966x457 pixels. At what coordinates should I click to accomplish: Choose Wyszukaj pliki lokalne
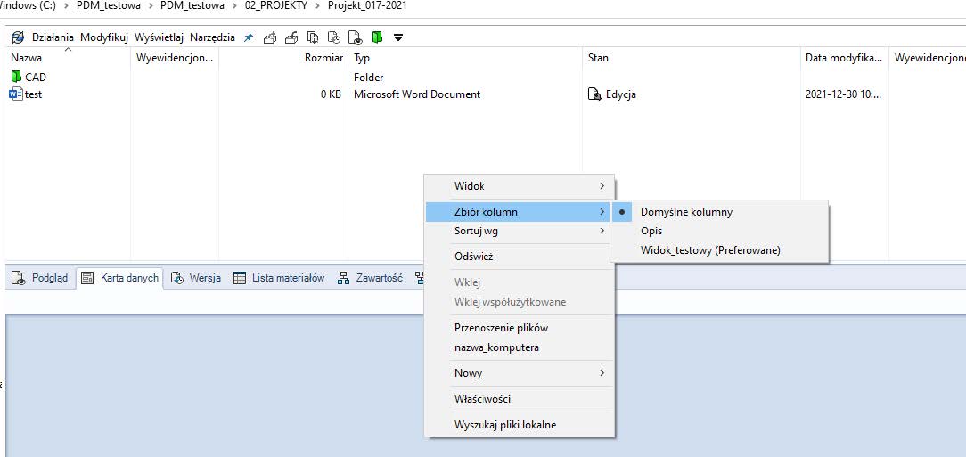click(x=520, y=425)
